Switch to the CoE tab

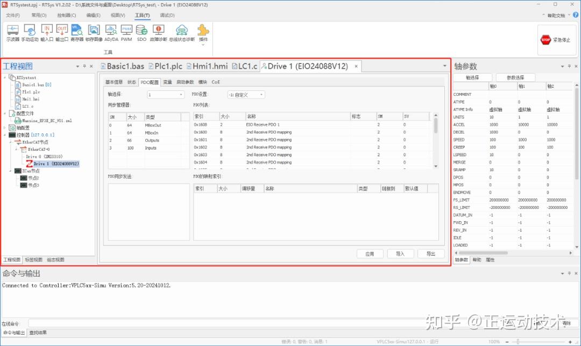215,82
